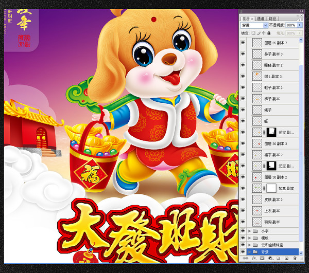The image size is (309, 273).
Task: Expand the 小字 layer group
Action: click(x=250, y=231)
